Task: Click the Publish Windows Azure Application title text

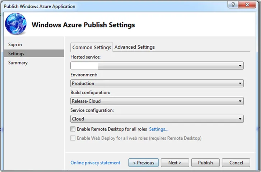Action: pos(39,6)
